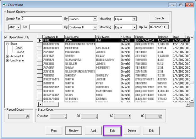Select the PHIL customer number cell
The width and height of the screenshot is (196, 139).
coord(53,40)
